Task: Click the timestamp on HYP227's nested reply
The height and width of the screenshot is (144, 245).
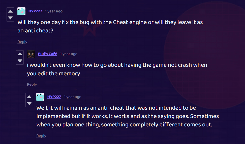Action: 73,97
